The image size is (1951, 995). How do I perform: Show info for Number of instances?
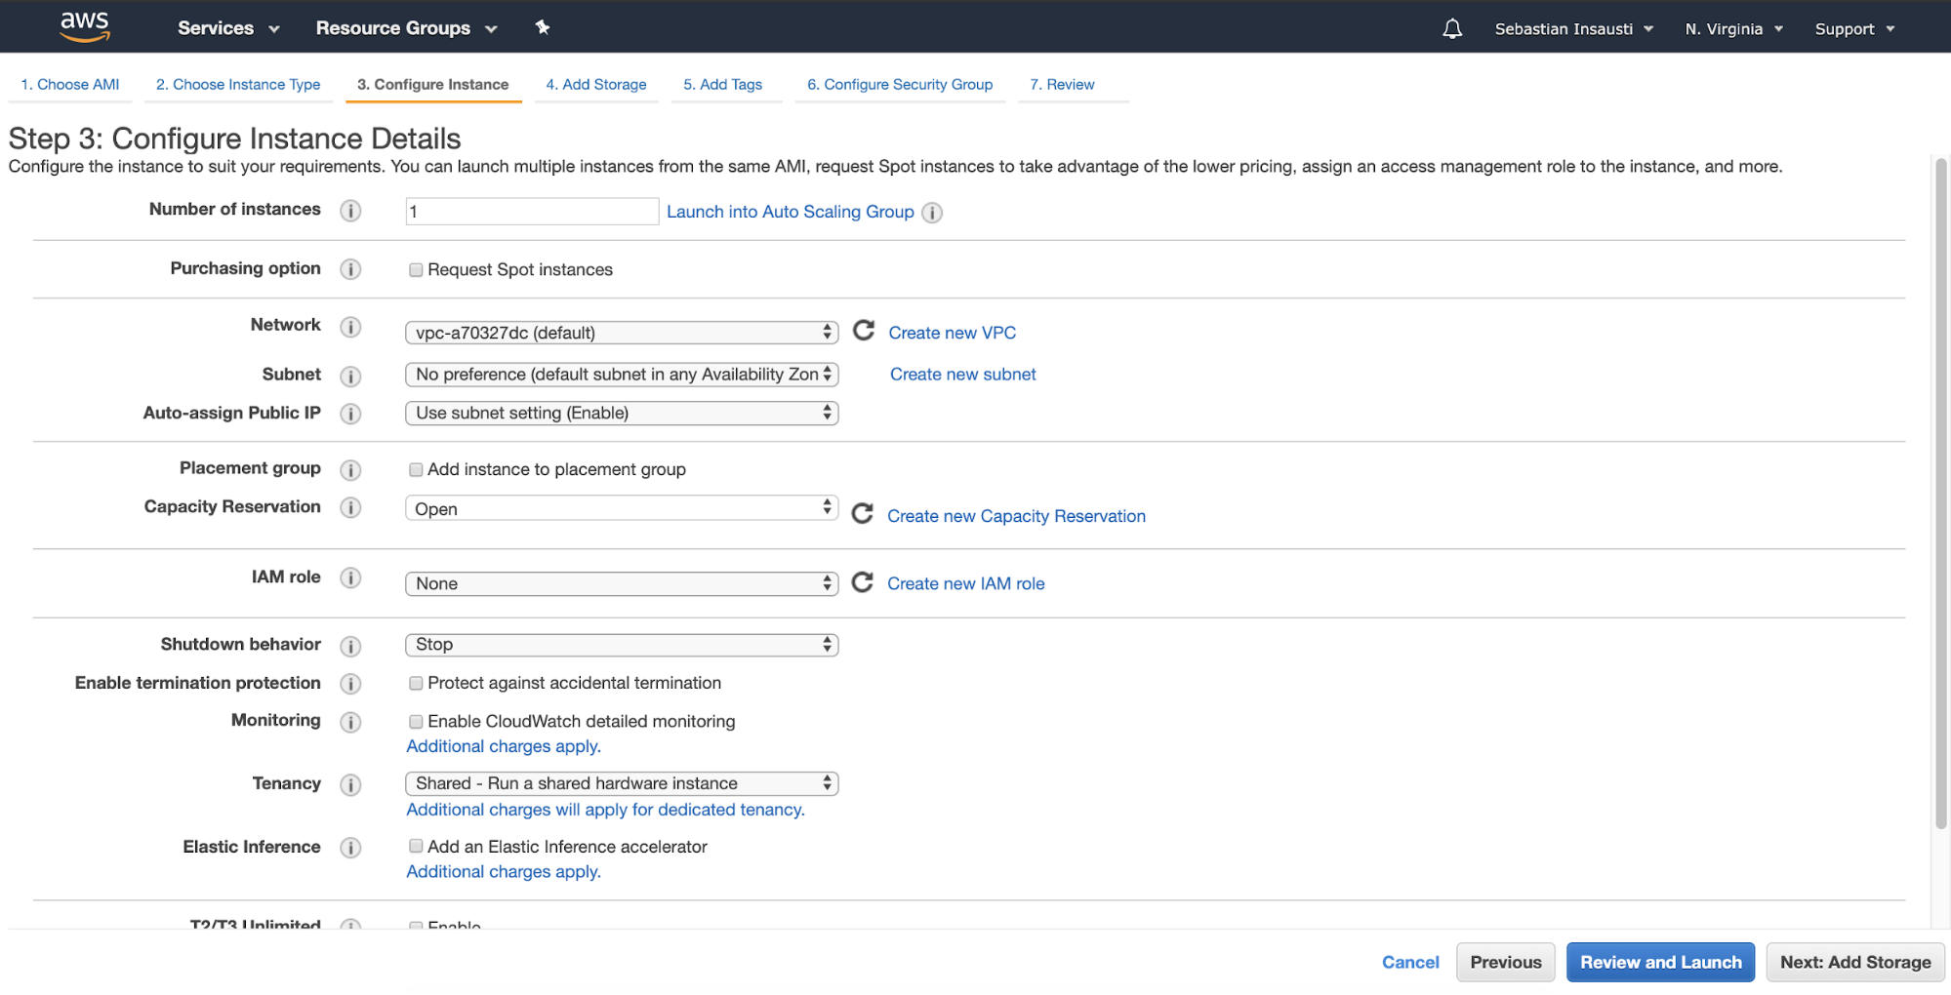350,211
